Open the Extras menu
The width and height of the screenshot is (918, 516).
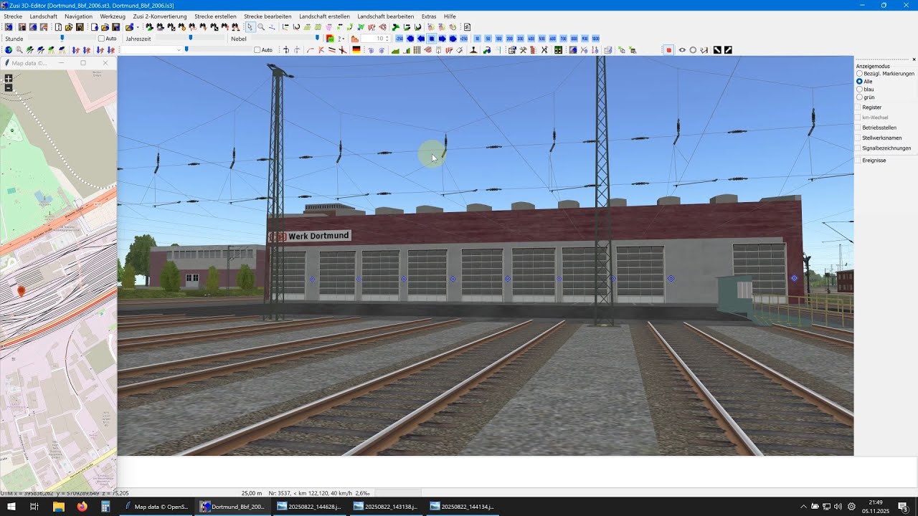[x=429, y=16]
